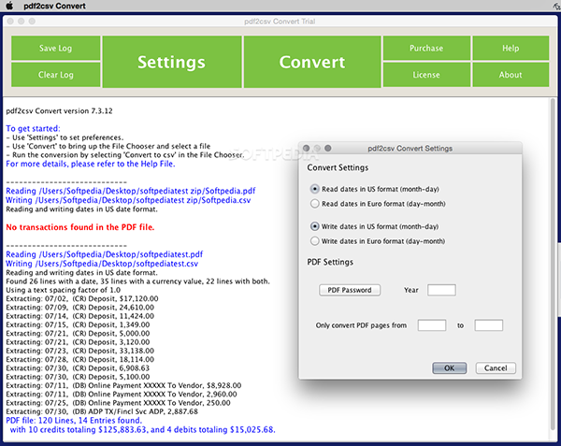561x446 pixels.
Task: Click the line 'ADP TX/Fincl Svc ADP, 2,887.68'
Action: click(102, 411)
